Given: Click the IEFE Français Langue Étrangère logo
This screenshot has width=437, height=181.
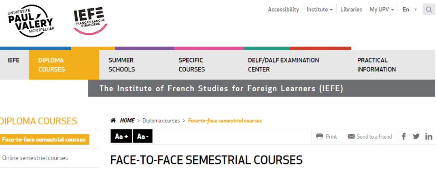Looking at the screenshot, I should (x=90, y=21).
